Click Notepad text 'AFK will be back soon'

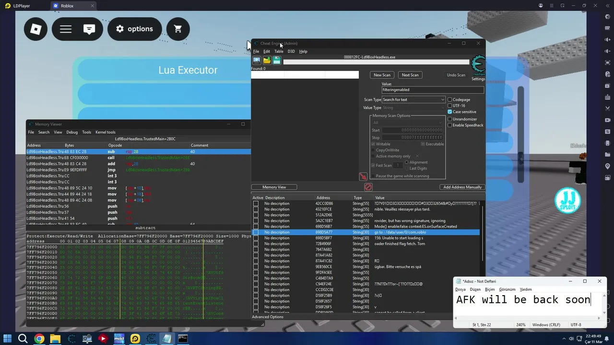tap(523, 300)
